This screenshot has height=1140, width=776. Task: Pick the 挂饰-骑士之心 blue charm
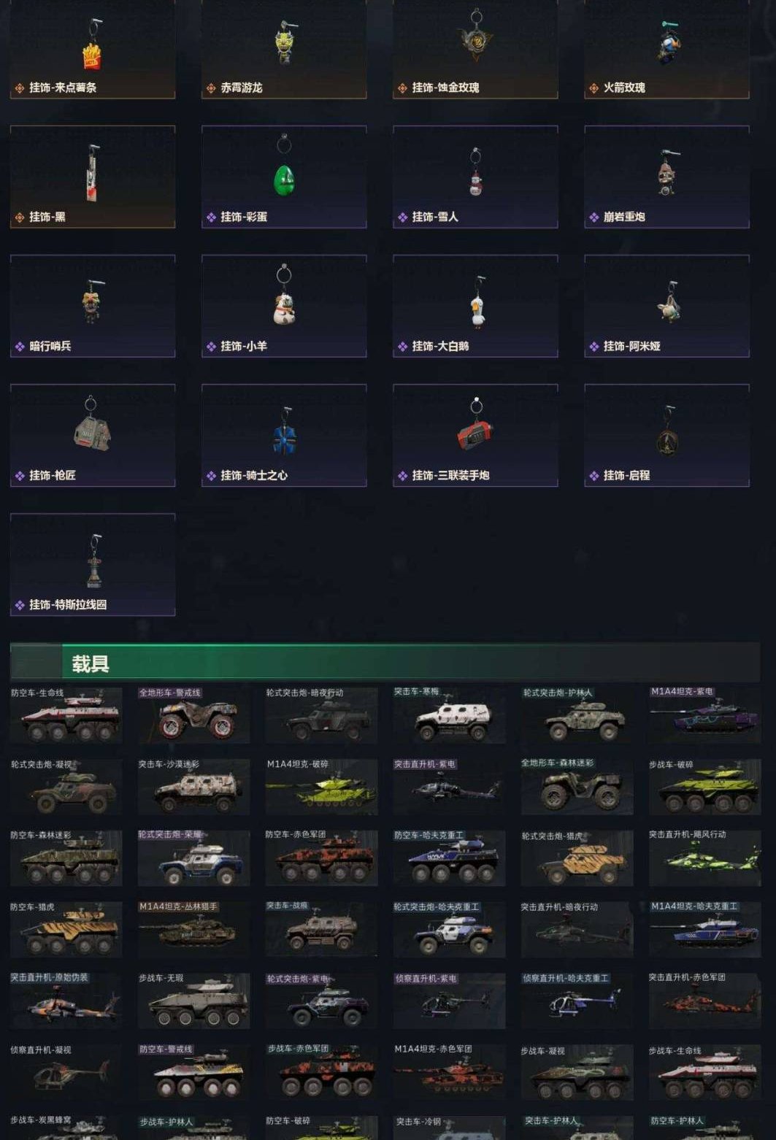point(284,435)
